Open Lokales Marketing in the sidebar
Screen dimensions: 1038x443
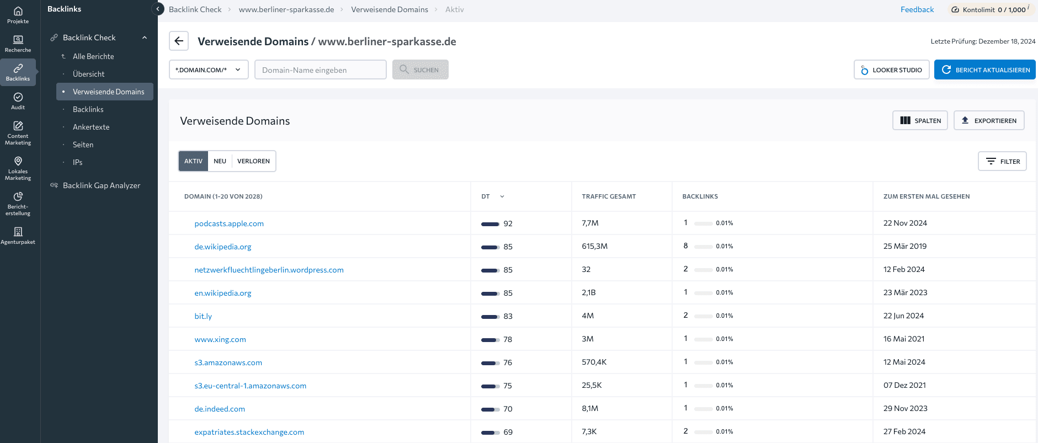coord(18,168)
